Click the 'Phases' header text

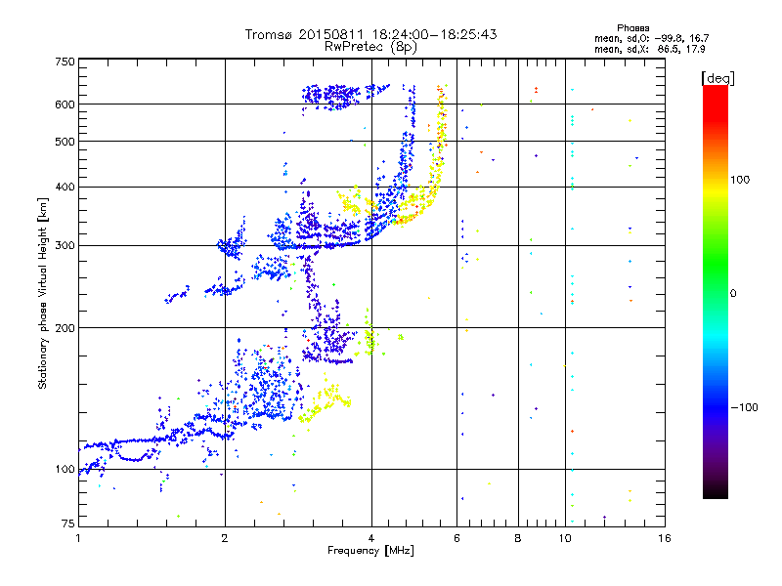pyautogui.click(x=632, y=28)
